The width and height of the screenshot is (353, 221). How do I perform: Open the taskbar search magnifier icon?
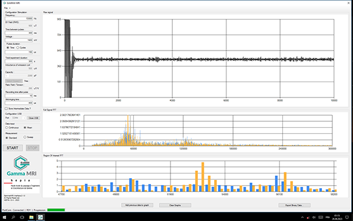[x=13, y=217]
